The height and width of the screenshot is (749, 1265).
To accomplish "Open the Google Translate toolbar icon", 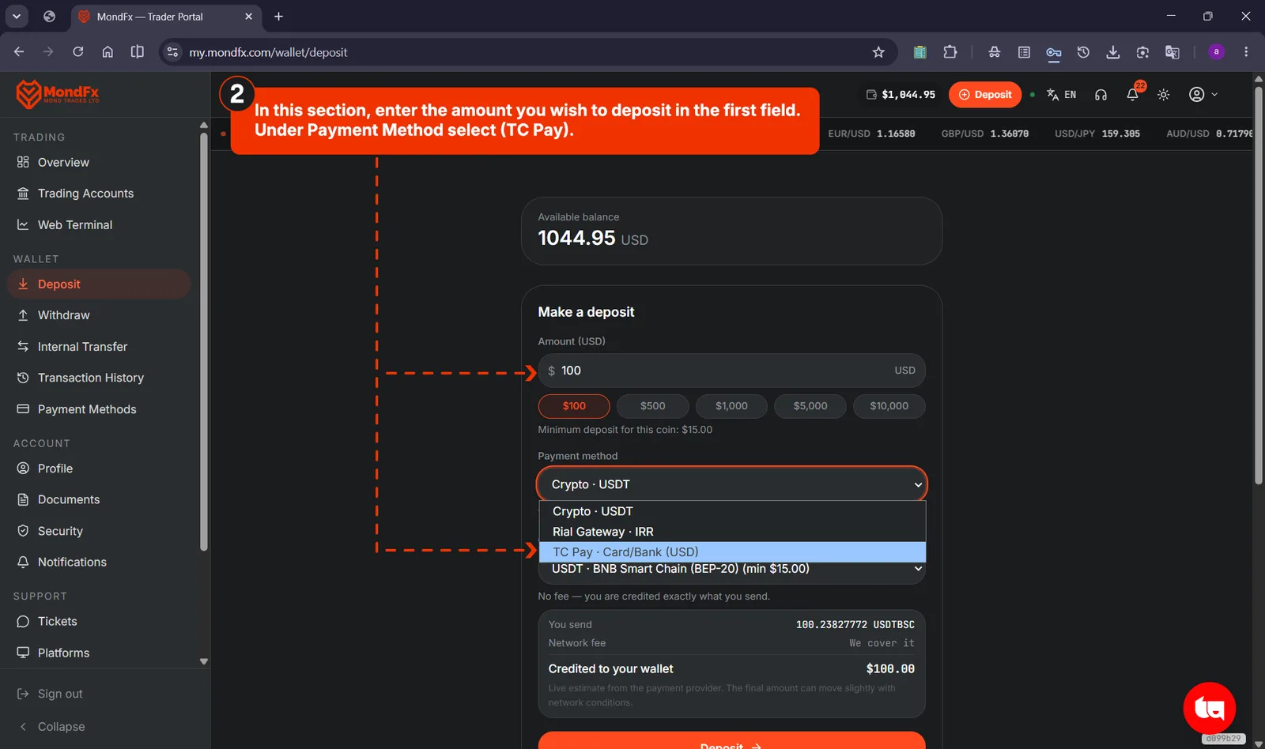I will [x=1172, y=52].
